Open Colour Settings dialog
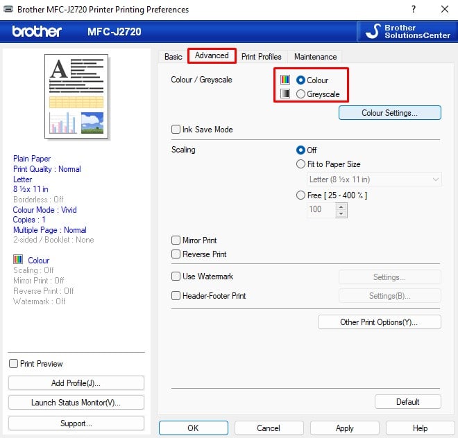Viewport: 458px width, 438px height. click(x=390, y=113)
